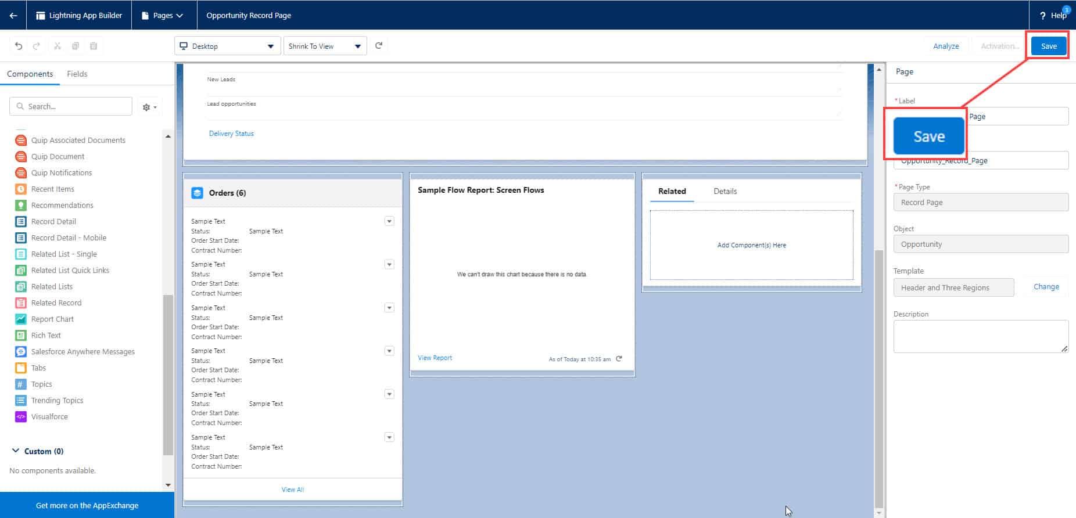Click the refresh canvas icon

379,45
